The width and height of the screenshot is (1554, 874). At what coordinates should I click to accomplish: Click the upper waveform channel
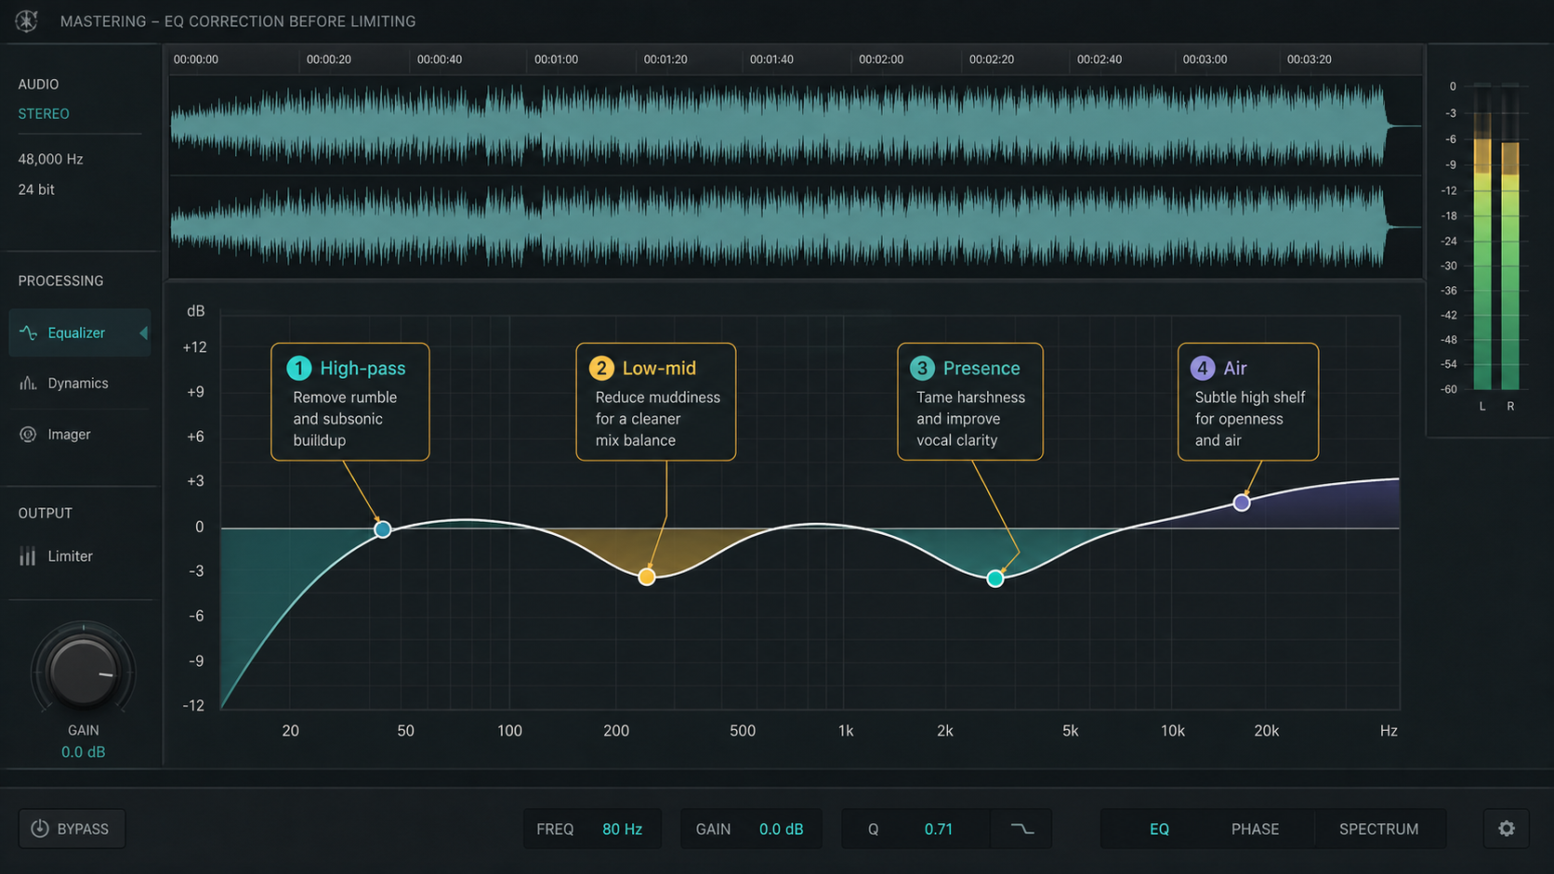[795, 125]
